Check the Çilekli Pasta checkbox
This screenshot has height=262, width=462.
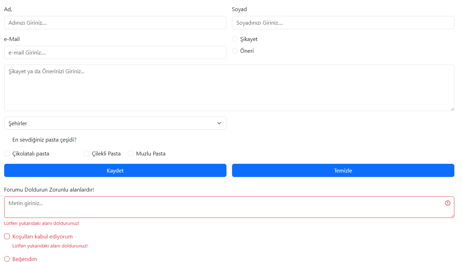[x=86, y=153]
